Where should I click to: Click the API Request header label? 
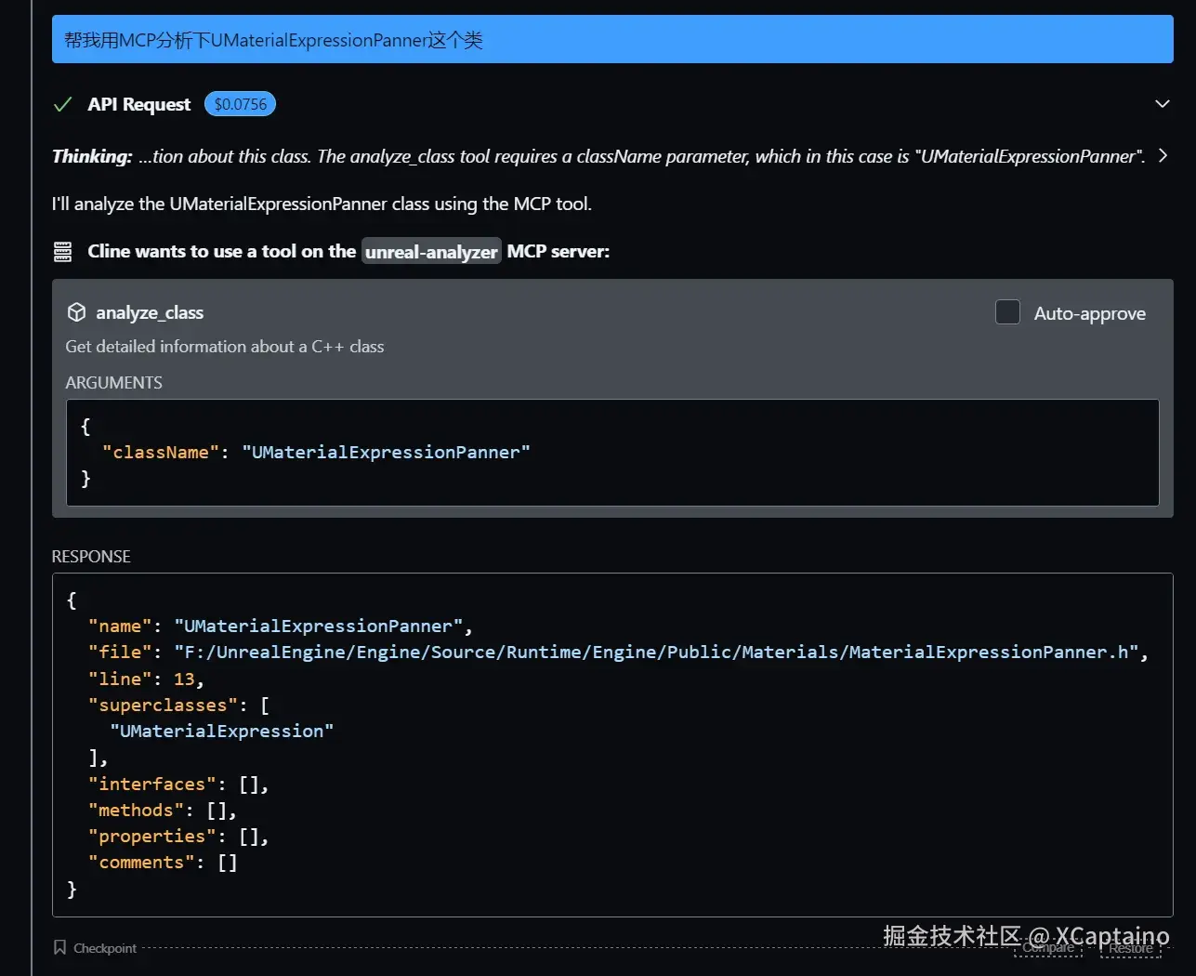pyautogui.click(x=138, y=105)
